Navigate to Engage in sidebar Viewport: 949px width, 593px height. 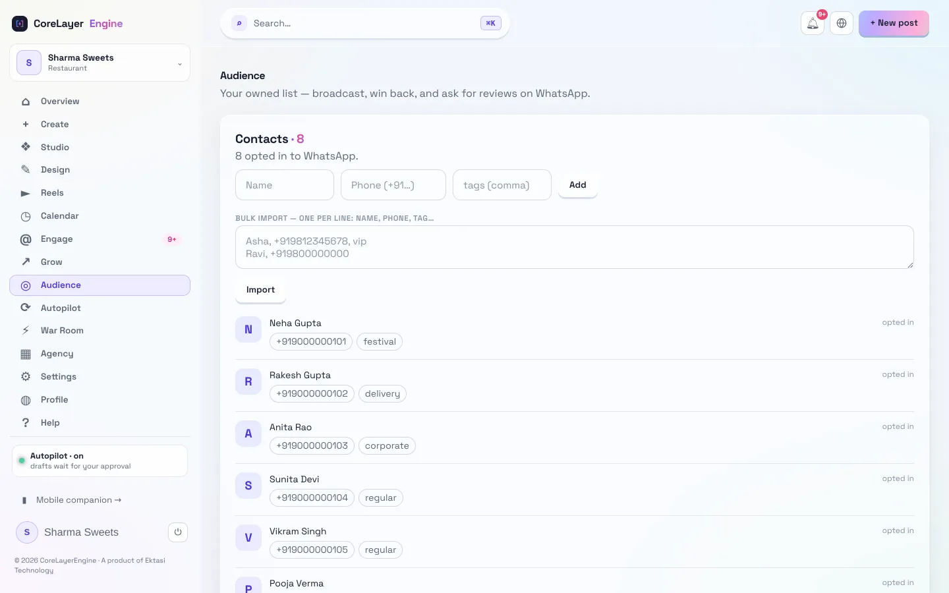pyautogui.click(x=100, y=239)
